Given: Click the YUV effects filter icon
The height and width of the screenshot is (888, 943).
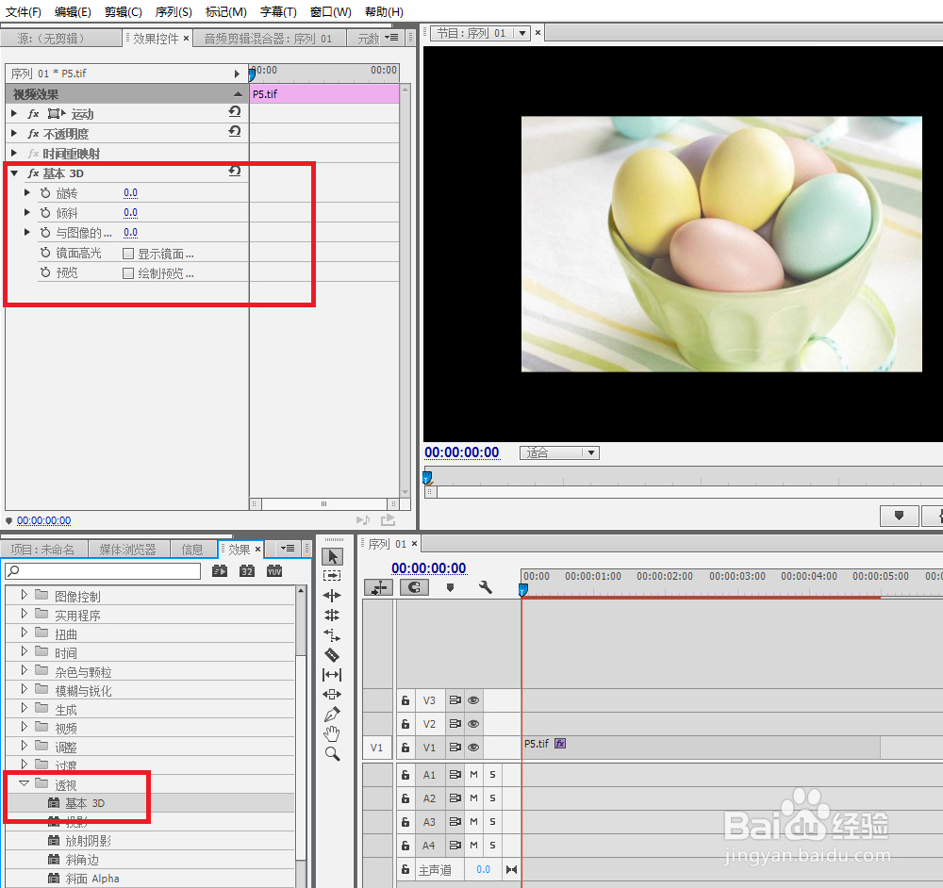Looking at the screenshot, I should pyautogui.click(x=274, y=571).
